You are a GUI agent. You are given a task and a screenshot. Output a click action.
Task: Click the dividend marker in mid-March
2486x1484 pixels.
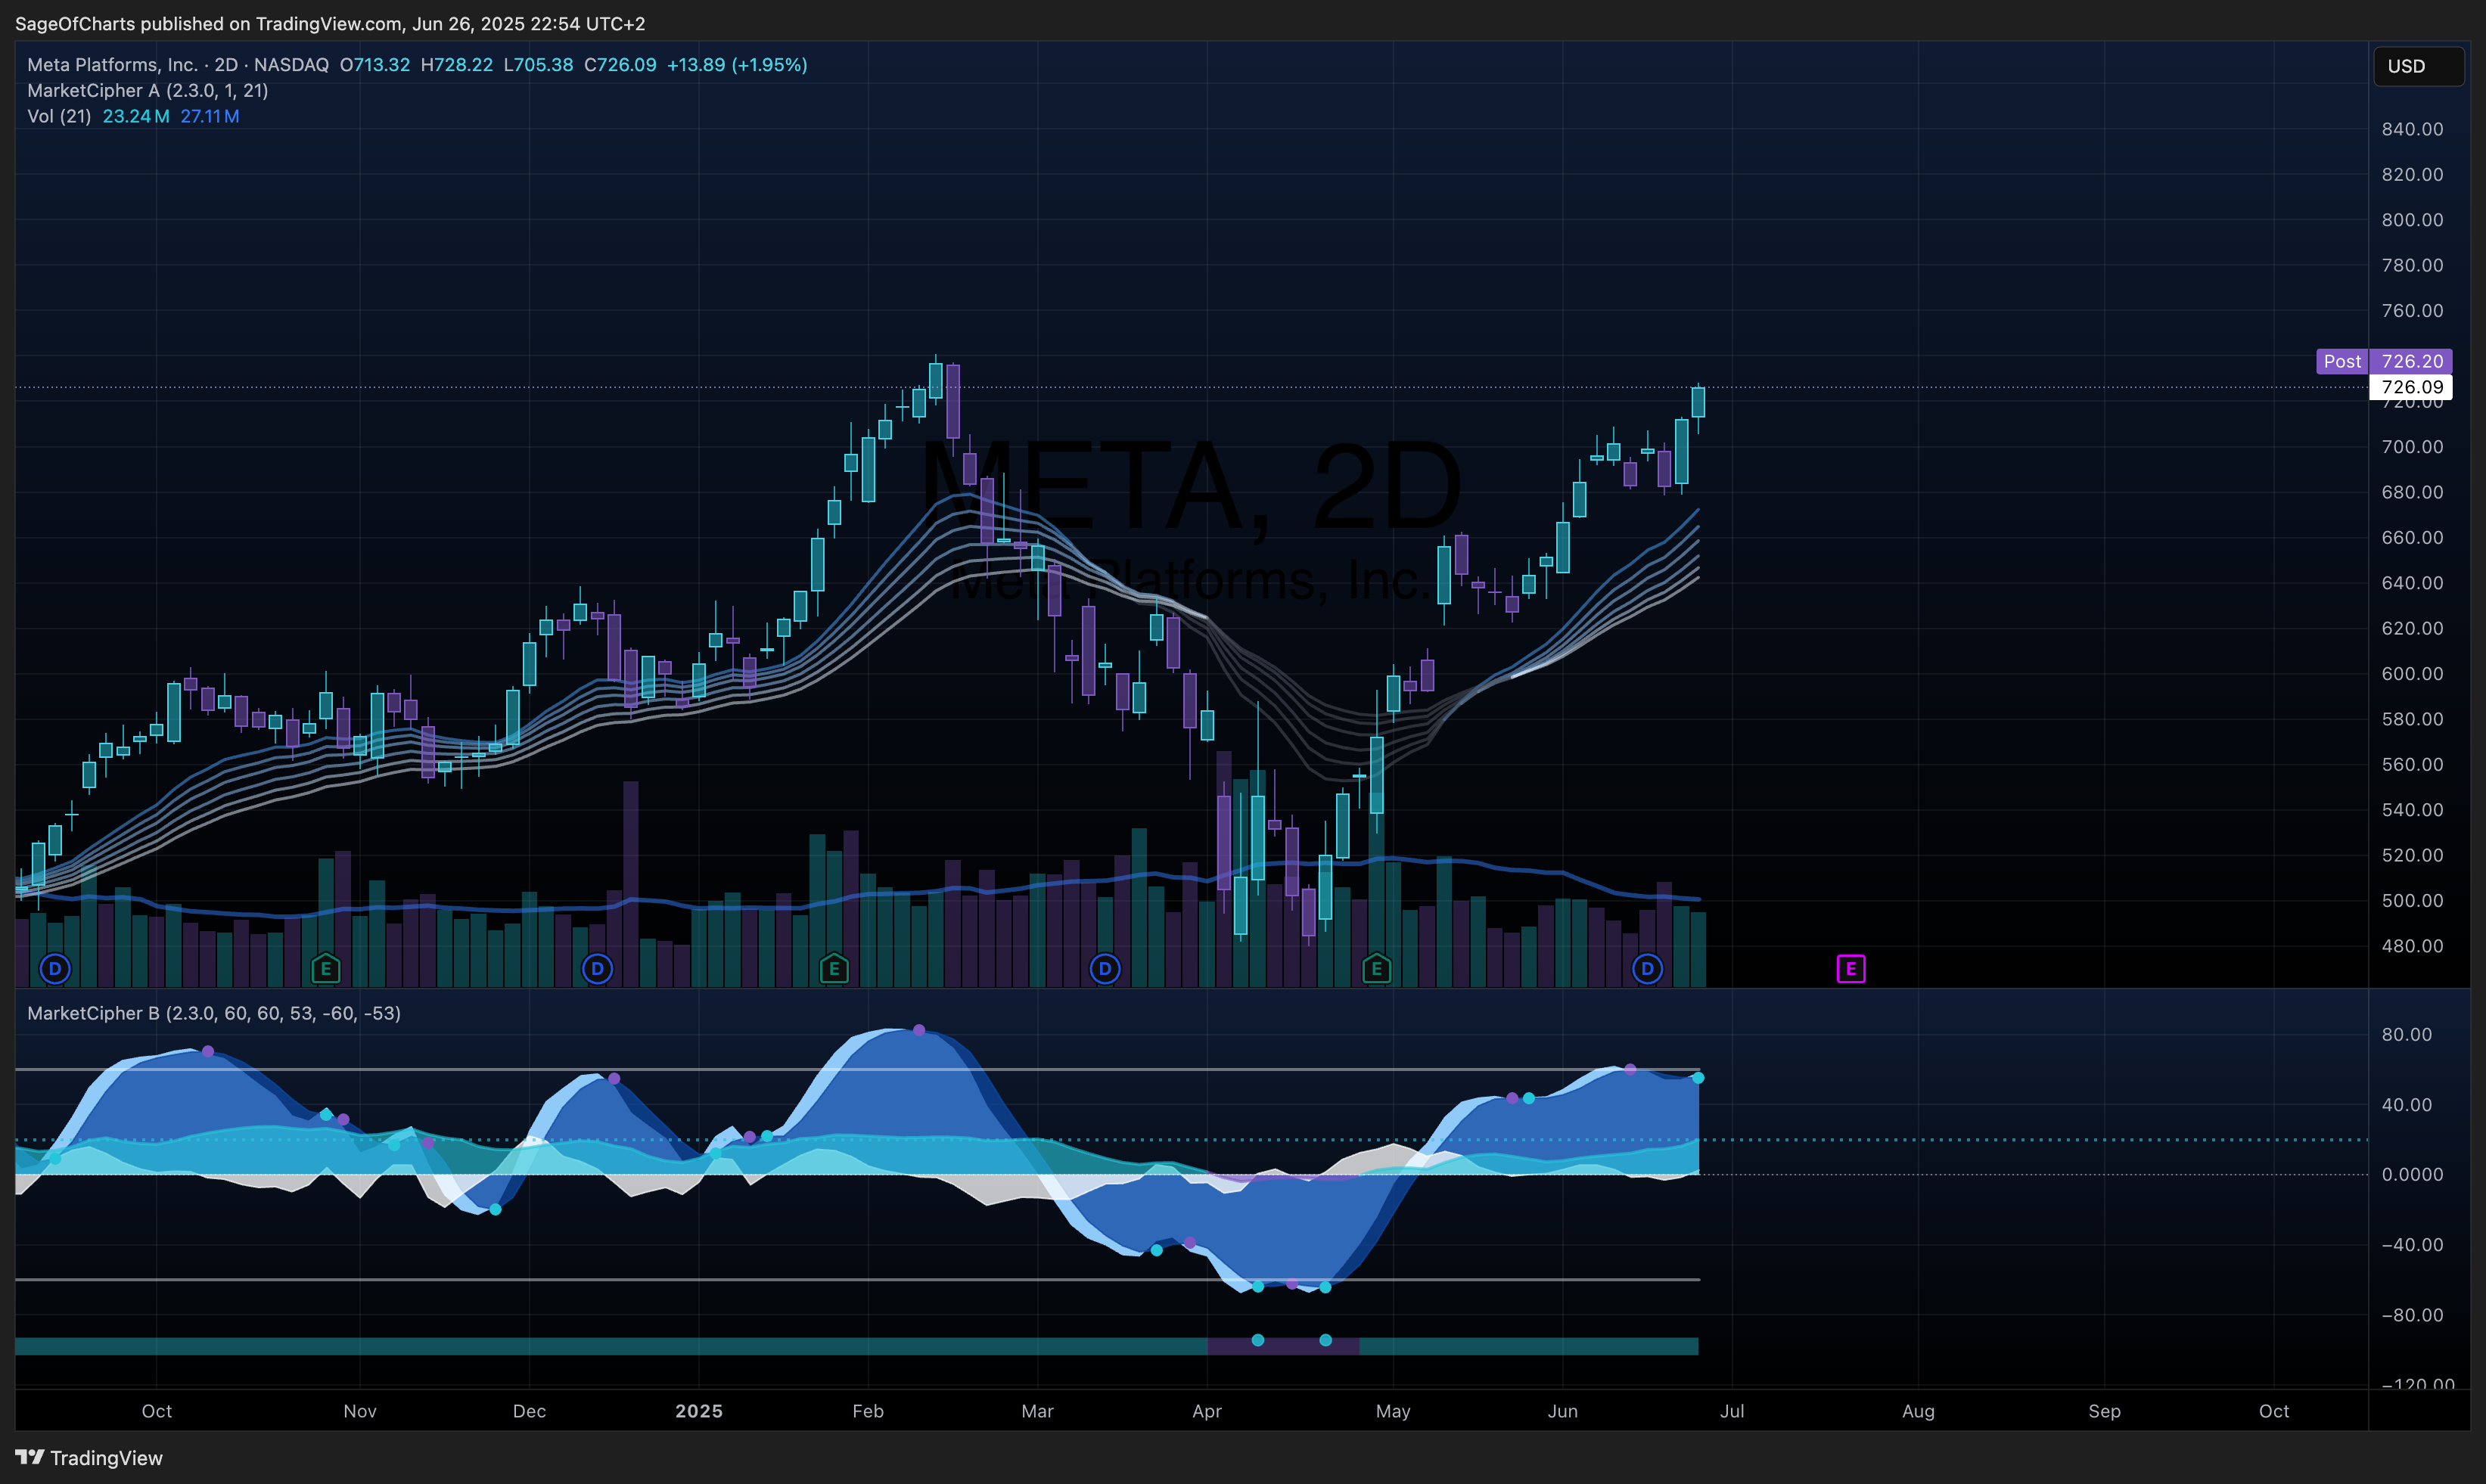[1105, 968]
